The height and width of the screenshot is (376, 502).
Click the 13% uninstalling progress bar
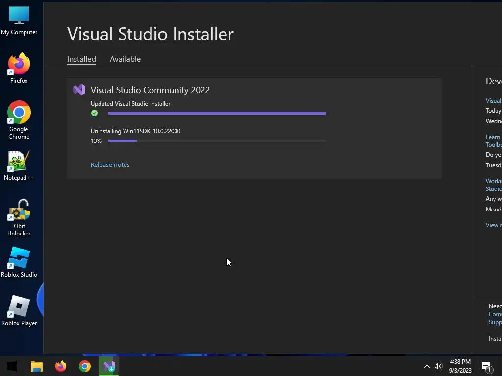(x=217, y=141)
